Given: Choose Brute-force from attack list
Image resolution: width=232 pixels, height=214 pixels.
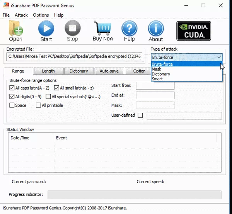Looking at the screenshot, I should 187,64.
